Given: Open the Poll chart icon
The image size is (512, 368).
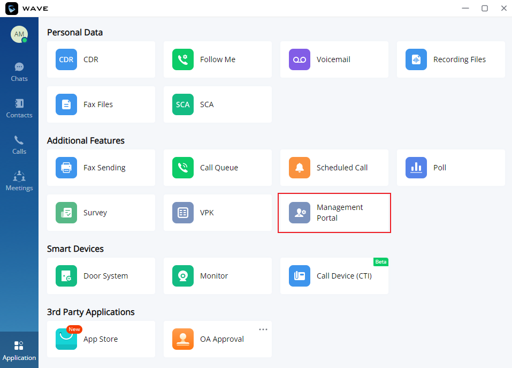Looking at the screenshot, I should coord(416,168).
